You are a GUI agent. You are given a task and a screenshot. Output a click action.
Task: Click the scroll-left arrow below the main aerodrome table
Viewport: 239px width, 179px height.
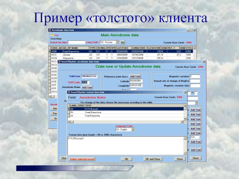pos(50,96)
